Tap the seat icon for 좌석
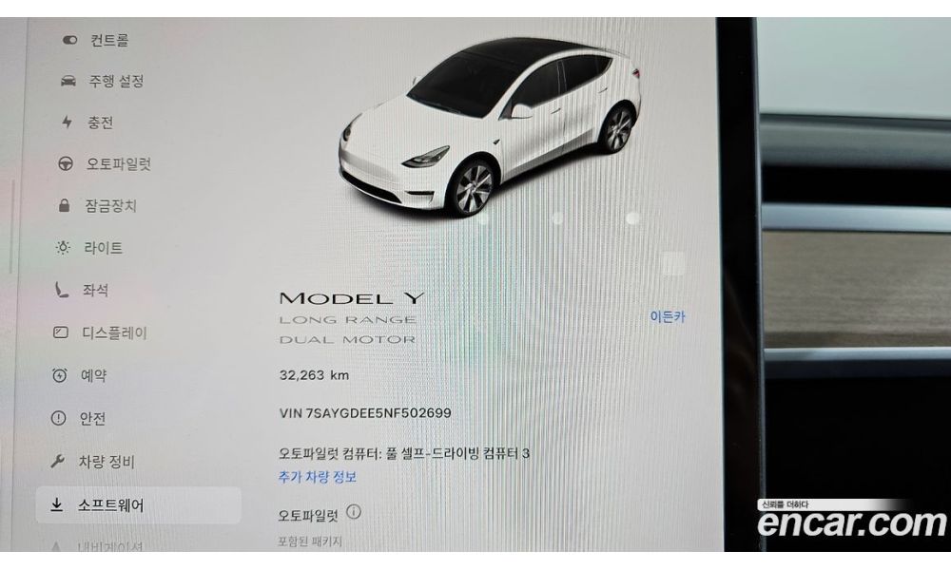This screenshot has height=570, width=951. 61,290
